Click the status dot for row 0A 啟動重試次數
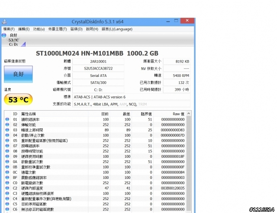This screenshot has height=213, width=277. click(x=7, y=162)
